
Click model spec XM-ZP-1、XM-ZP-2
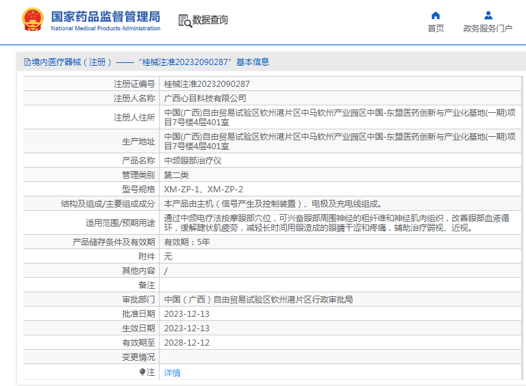(x=203, y=190)
